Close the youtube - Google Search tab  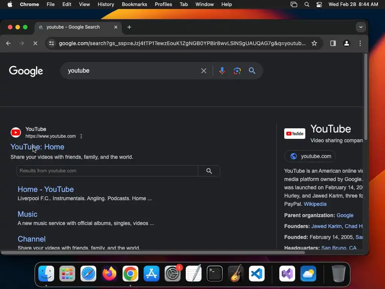tap(116, 27)
